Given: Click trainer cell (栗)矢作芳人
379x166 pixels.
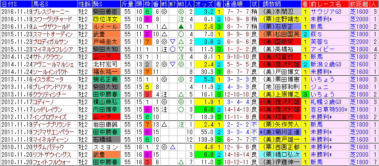Looking at the screenshot, I should point(279,125).
